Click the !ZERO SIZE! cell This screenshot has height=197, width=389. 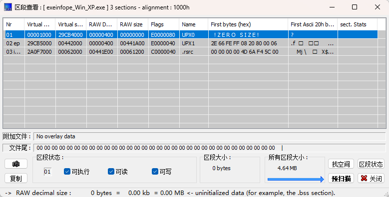[x=248, y=35]
